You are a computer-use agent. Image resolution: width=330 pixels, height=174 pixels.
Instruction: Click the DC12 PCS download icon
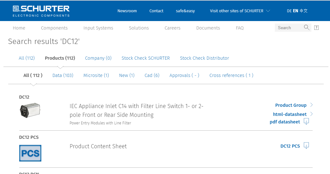pos(306,145)
